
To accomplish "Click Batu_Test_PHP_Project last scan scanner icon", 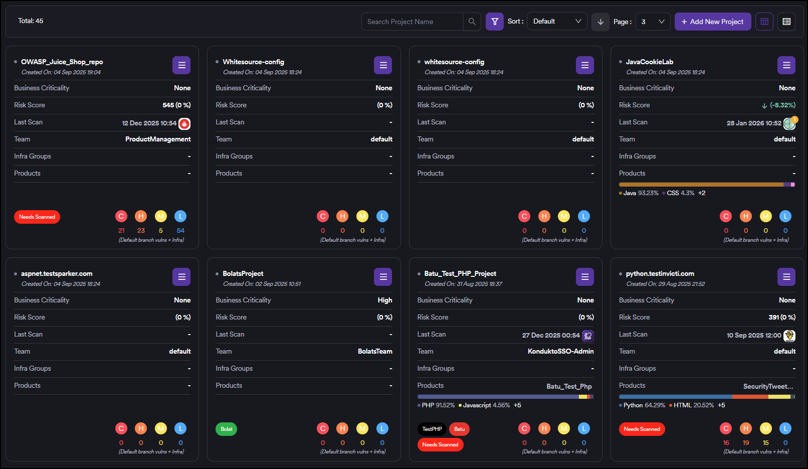I will tap(587, 336).
